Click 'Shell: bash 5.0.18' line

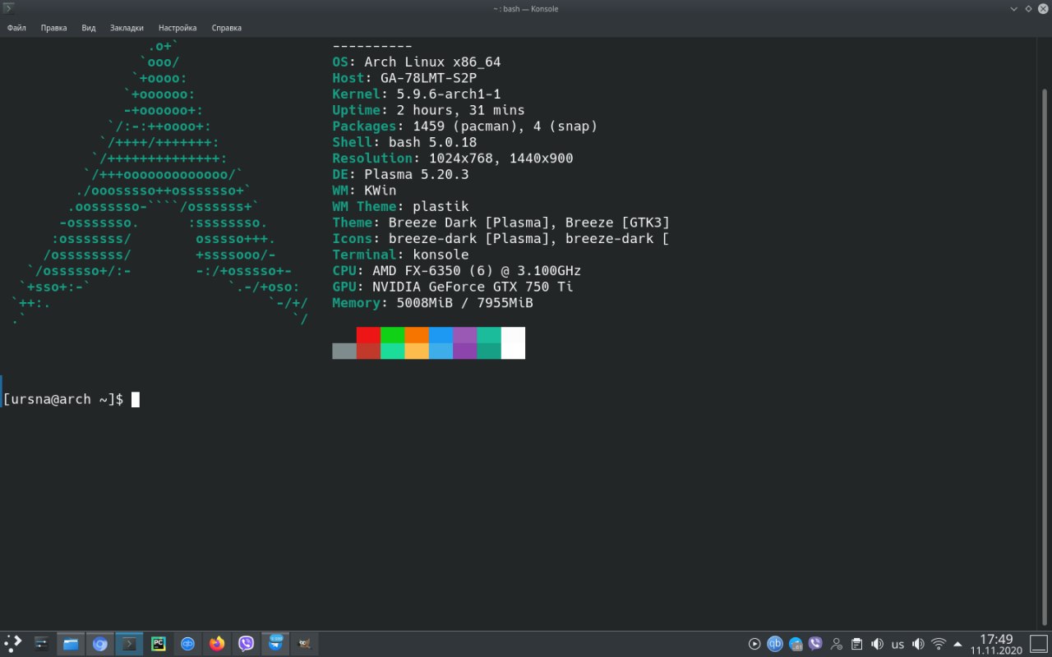(404, 142)
